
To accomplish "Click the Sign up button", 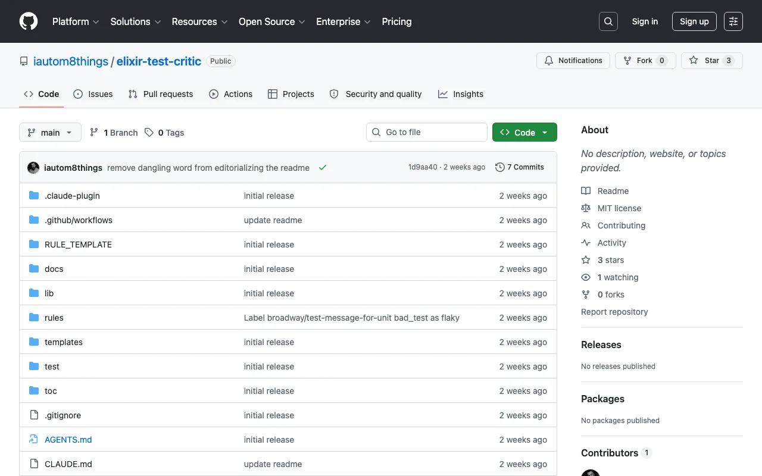I will pos(694,21).
